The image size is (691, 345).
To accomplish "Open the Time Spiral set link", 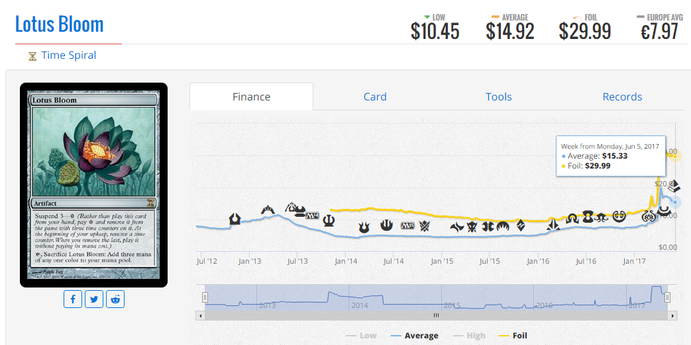I will (68, 56).
